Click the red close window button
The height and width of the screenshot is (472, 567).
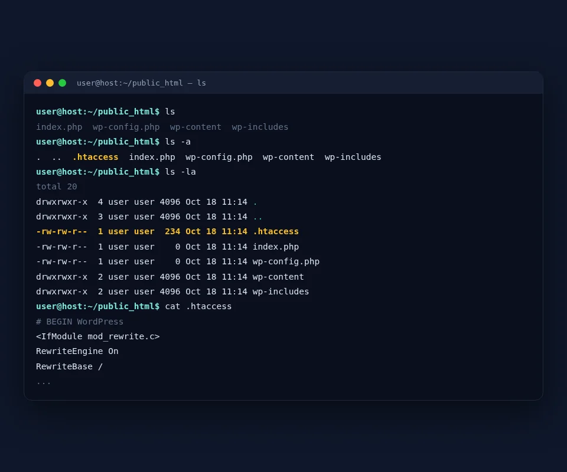point(38,83)
